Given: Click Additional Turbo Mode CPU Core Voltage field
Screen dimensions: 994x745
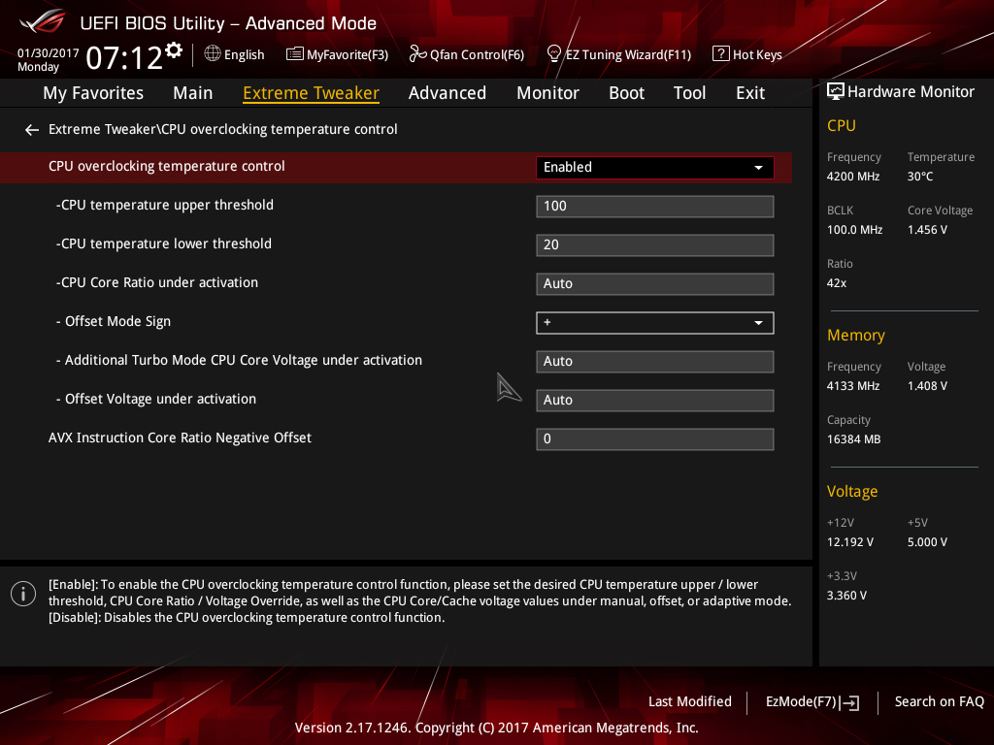Looking at the screenshot, I should coord(655,362).
